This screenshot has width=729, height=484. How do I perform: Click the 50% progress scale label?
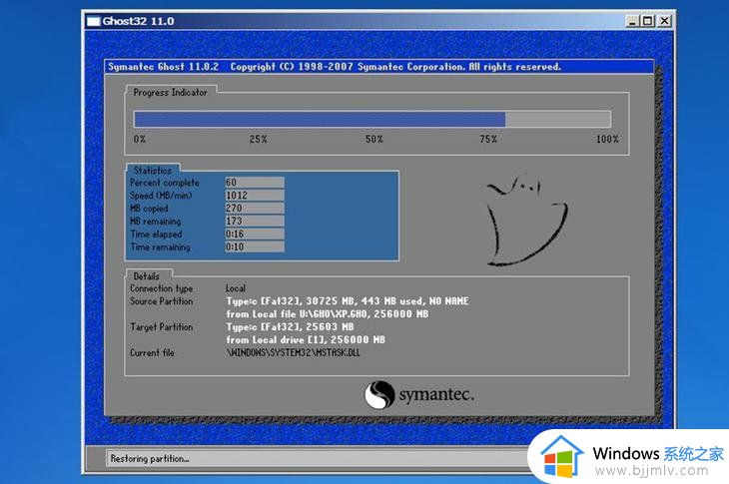[374, 139]
